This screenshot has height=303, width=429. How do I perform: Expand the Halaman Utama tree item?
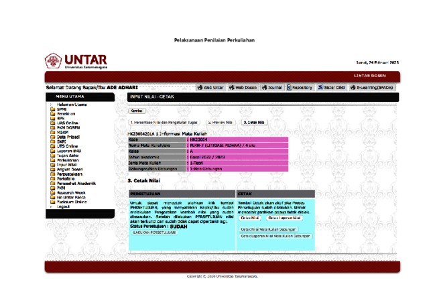(x=51, y=105)
